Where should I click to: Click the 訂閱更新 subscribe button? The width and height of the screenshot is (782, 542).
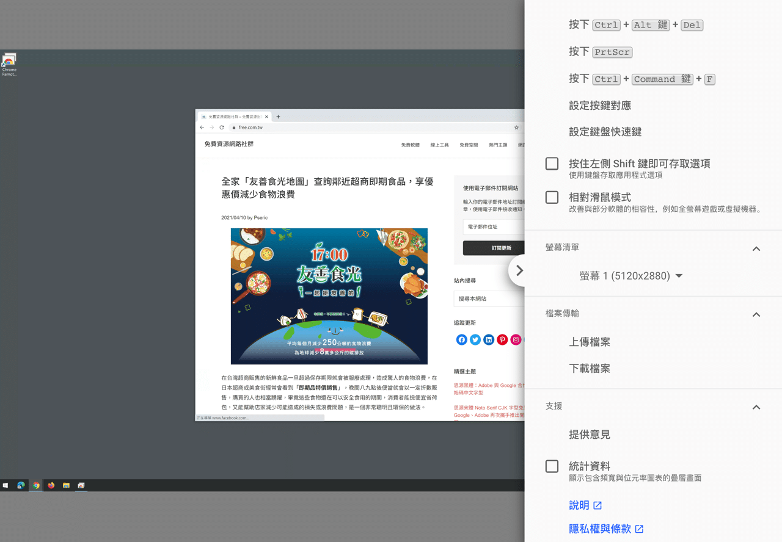[494, 248]
